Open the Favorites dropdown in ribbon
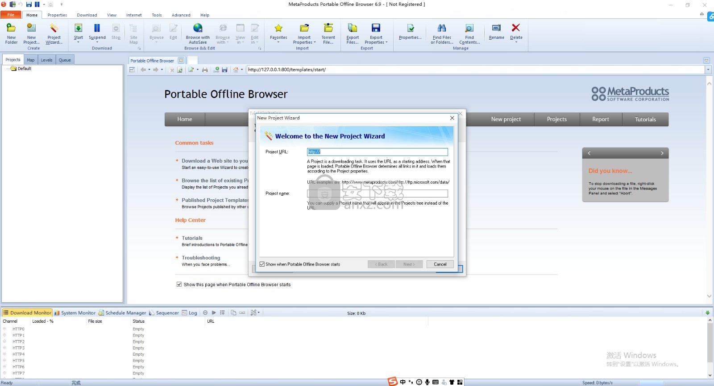The width and height of the screenshot is (714, 386). (278, 42)
